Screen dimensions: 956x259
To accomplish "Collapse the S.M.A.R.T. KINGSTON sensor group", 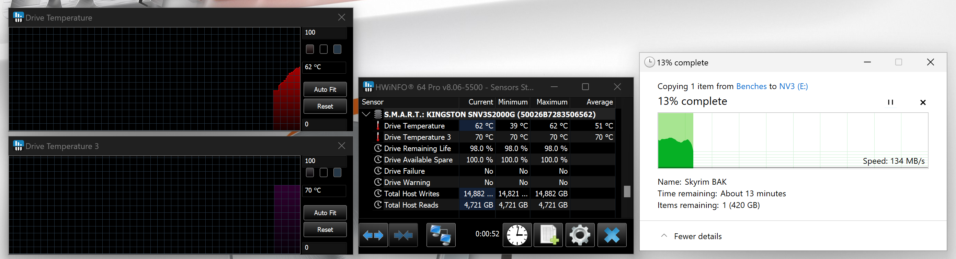I will coord(366,114).
